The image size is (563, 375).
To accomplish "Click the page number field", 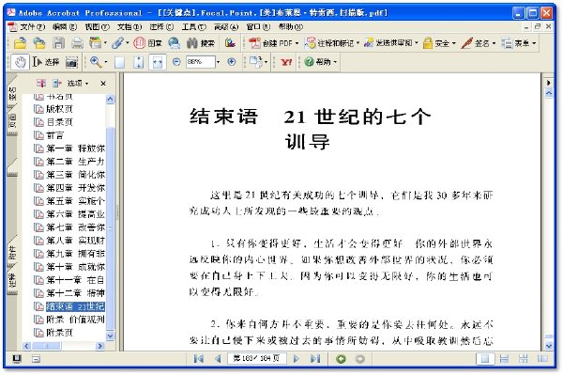I will coord(257,358).
